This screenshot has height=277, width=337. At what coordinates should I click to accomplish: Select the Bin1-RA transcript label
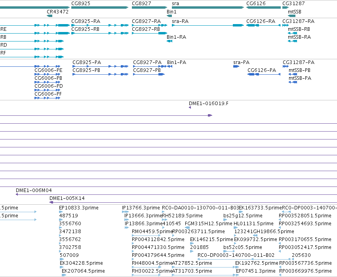tap(177, 37)
